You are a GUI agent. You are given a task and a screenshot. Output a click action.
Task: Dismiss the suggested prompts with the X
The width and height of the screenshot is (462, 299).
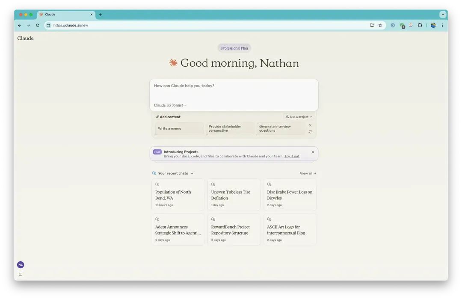[x=310, y=125]
